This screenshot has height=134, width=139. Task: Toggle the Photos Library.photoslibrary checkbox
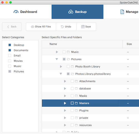[x=68, y=74]
